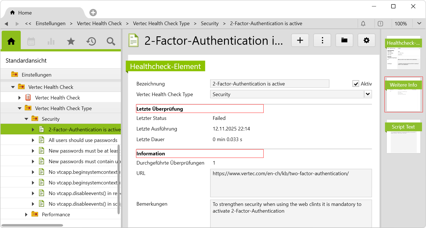Open the Script Text page thumbnail

tap(403, 137)
